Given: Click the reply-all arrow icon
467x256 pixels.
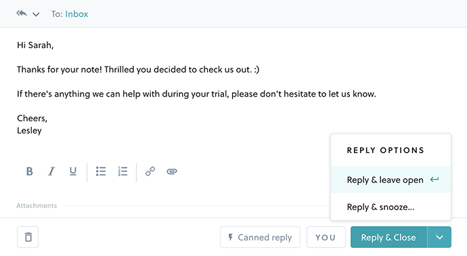Looking at the screenshot, I should (22, 14).
